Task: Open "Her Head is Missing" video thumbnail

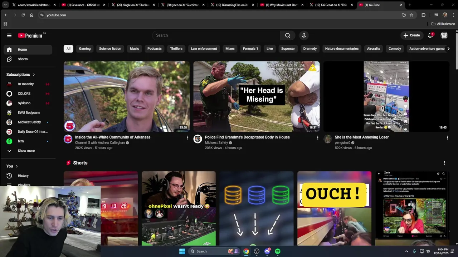Action: click(x=257, y=97)
